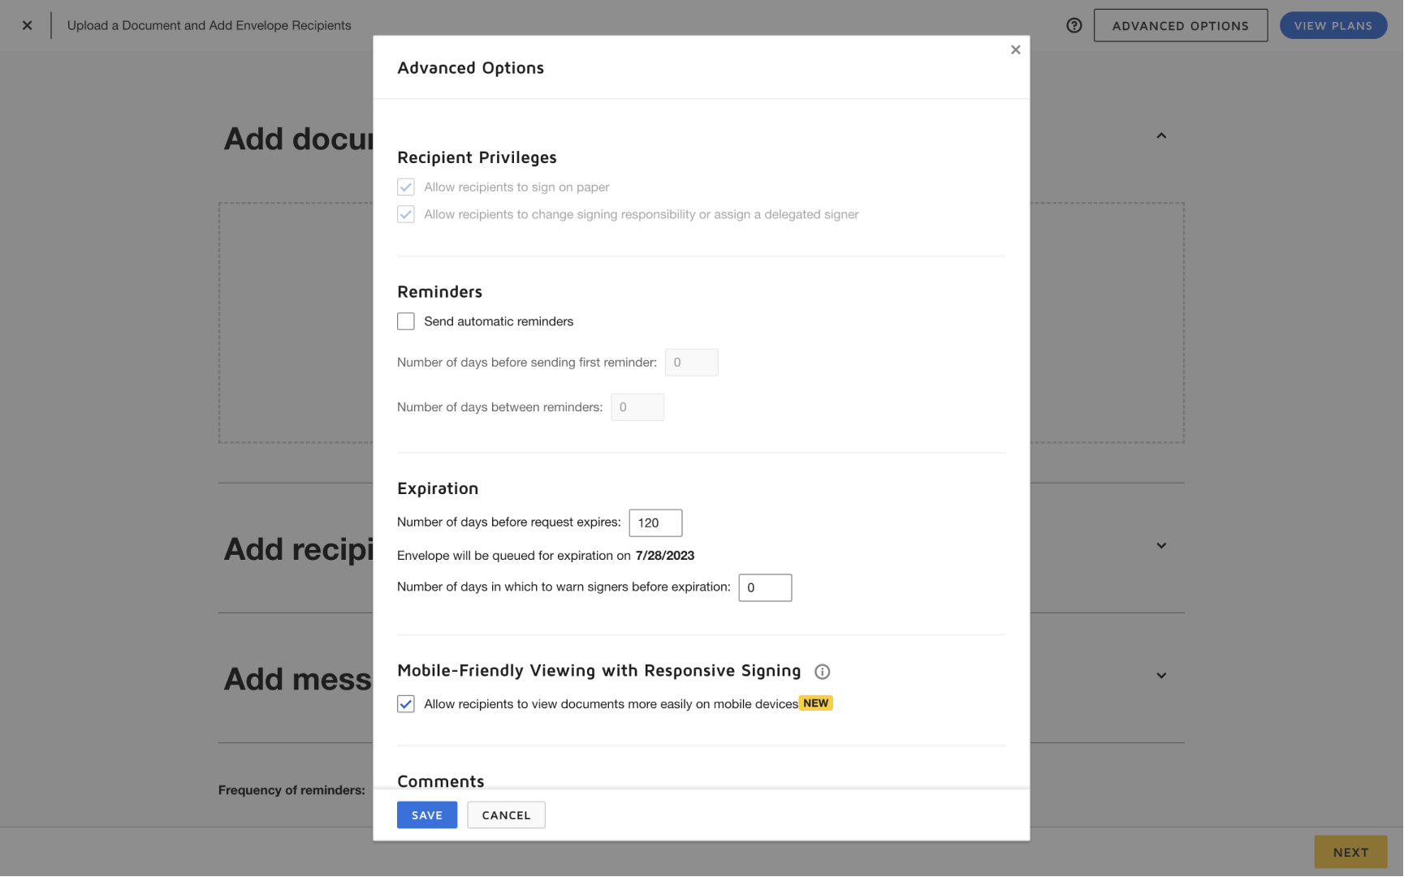Close the Advanced Options dialog
This screenshot has height=877, width=1404.
click(1015, 49)
